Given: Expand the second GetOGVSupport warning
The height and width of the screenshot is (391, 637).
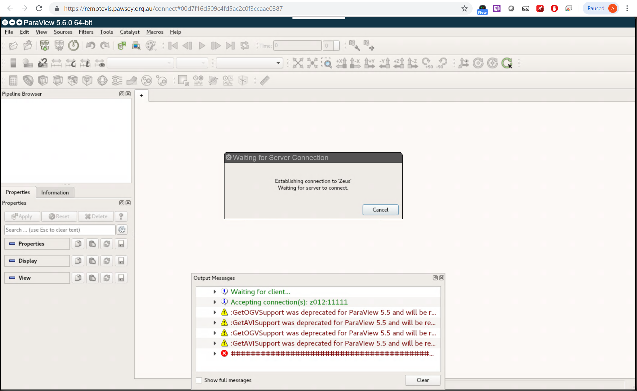Looking at the screenshot, I should tap(215, 333).
